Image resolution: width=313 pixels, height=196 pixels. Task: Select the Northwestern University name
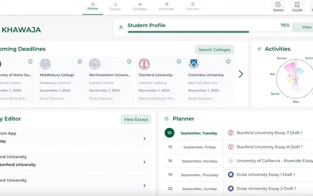pyautogui.click(x=110, y=75)
